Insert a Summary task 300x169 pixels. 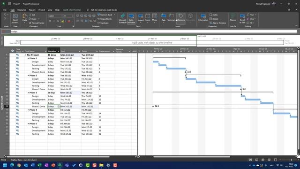pos(172,17)
